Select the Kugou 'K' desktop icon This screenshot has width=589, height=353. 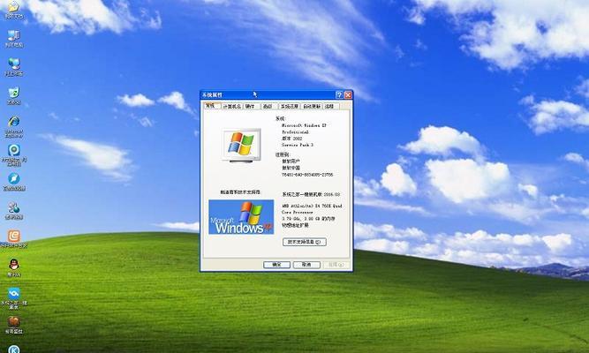click(14, 349)
